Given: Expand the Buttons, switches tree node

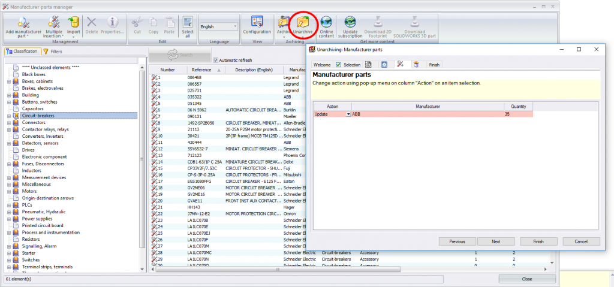Looking at the screenshot, I should click(8, 102).
